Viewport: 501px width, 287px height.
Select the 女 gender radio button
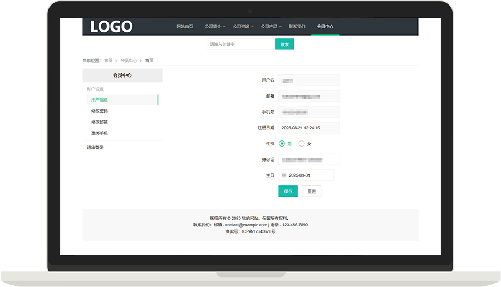(302, 144)
